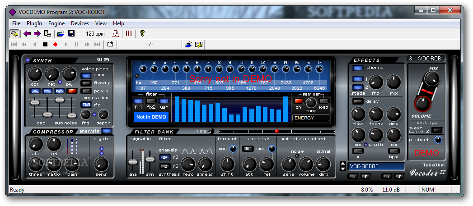Click the plugin editor icon at toolbar start
This screenshot has height=206, width=473.
pos(14,33)
